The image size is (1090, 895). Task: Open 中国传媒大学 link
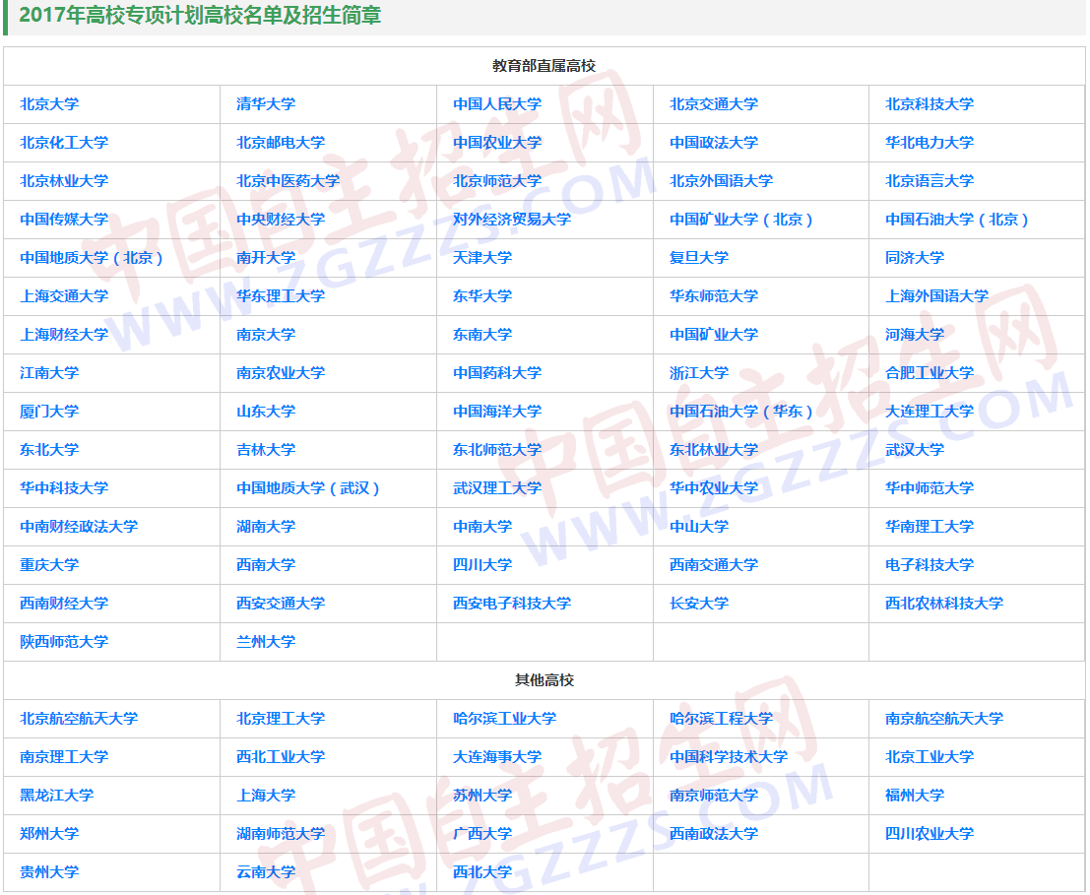click(64, 220)
